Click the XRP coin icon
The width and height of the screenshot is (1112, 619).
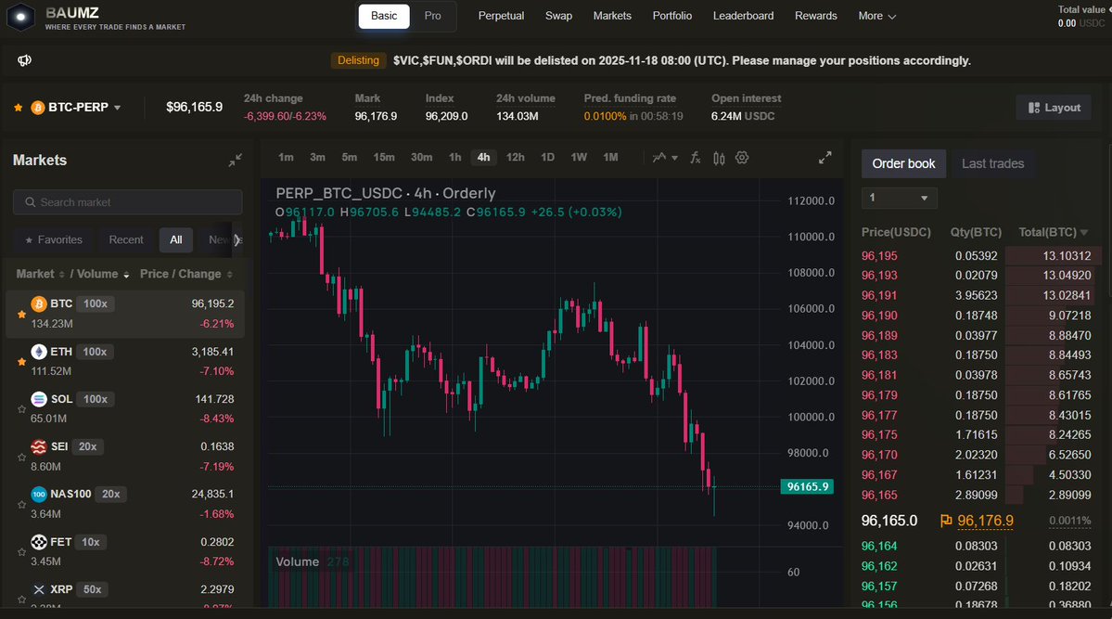coord(39,589)
